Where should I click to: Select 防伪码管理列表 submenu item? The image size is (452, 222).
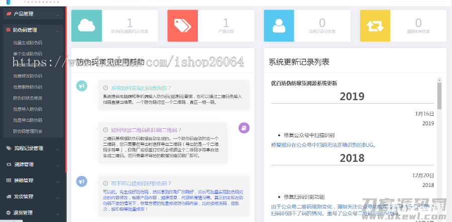pos(28,131)
